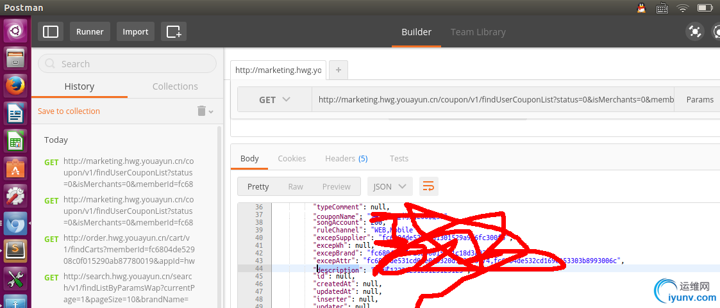
Task: Open the response Tests tab
Action: pos(399,159)
